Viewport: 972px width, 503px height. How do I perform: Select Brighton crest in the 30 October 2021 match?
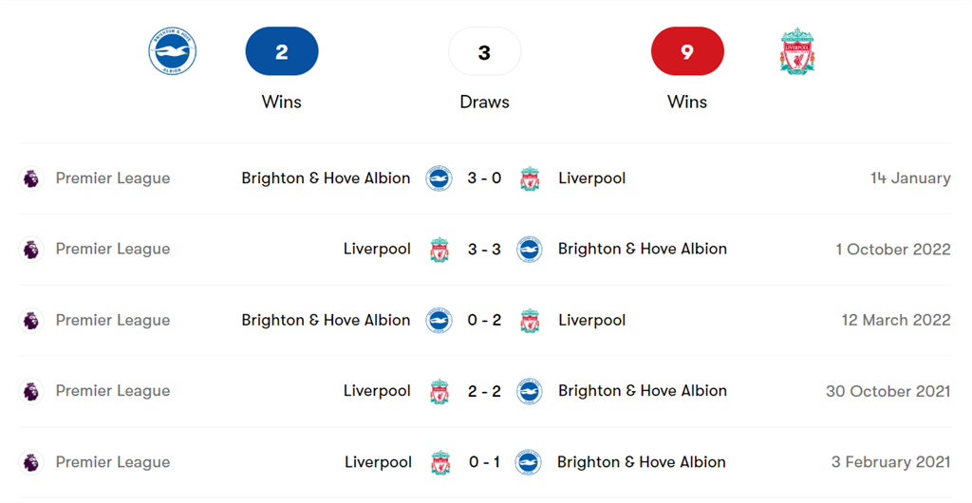(529, 391)
